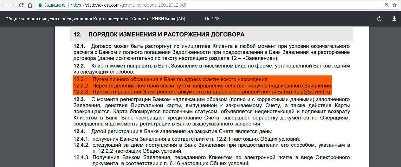Screen dimensions: 401x167
Task: Click the PDF document title in toolbar
Action: point(95,19)
